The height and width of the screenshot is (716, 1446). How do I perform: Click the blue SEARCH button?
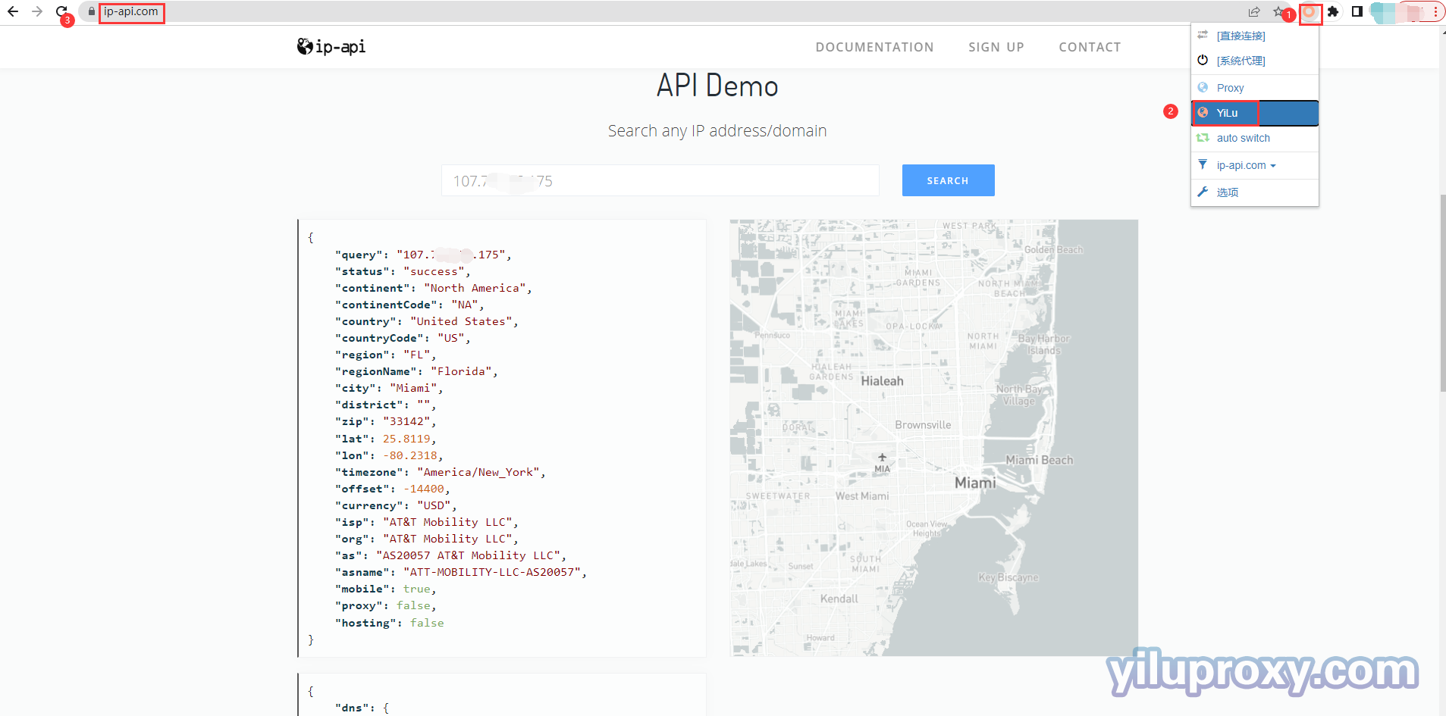coord(948,180)
